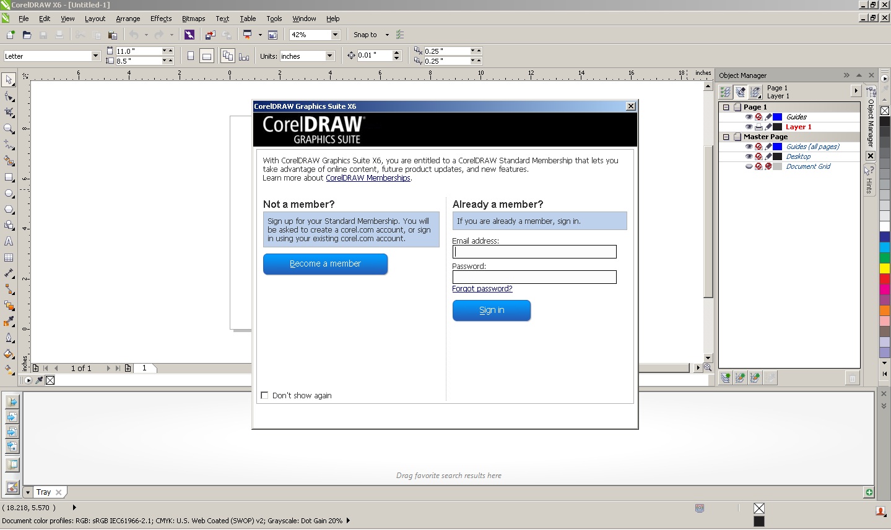891x530 pixels.
Task: Open the Letter page size dropdown
Action: pyautogui.click(x=95, y=56)
